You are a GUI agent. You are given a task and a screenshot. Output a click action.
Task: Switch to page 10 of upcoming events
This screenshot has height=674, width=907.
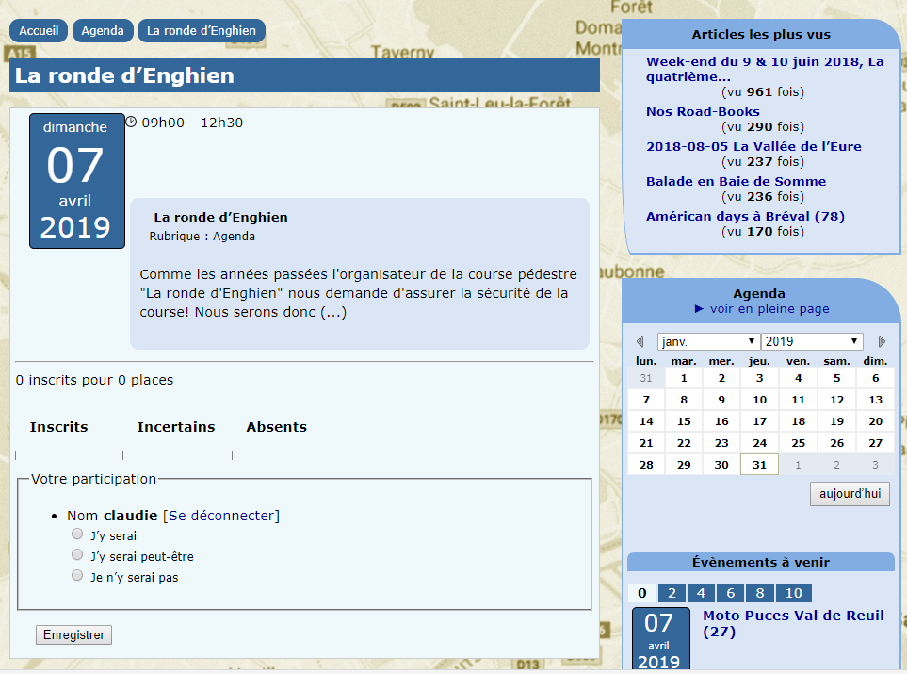794,593
